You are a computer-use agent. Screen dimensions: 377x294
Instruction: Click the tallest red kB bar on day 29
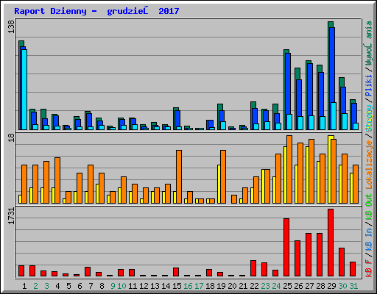click(x=331, y=243)
